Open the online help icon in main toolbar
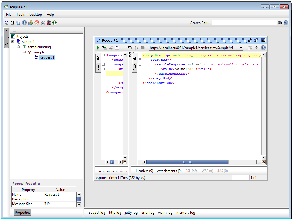 (x=24, y=23)
